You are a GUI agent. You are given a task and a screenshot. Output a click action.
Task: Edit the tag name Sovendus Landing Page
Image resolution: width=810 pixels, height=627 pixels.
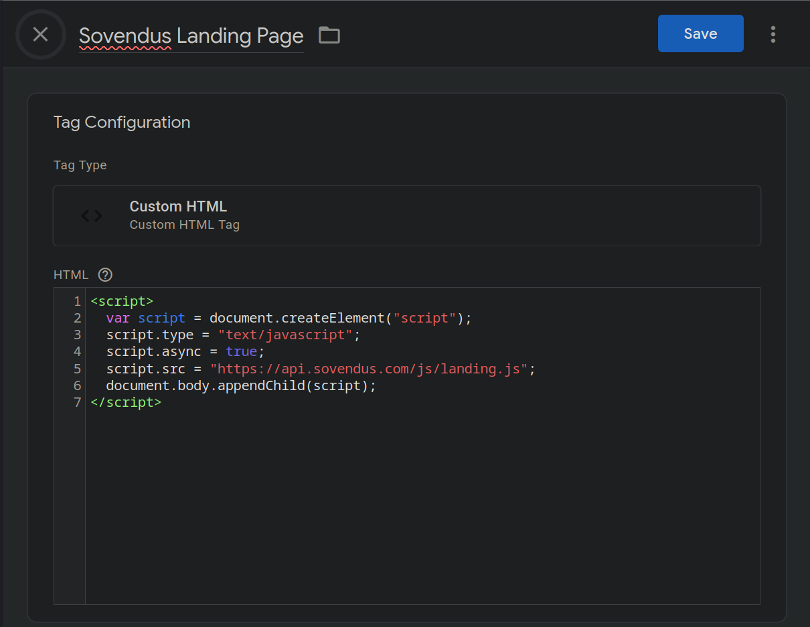pyautogui.click(x=191, y=35)
